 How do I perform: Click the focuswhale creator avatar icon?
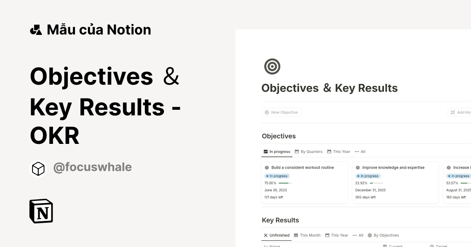click(x=38, y=169)
